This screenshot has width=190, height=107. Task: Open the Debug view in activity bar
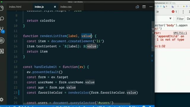tap(2, 40)
